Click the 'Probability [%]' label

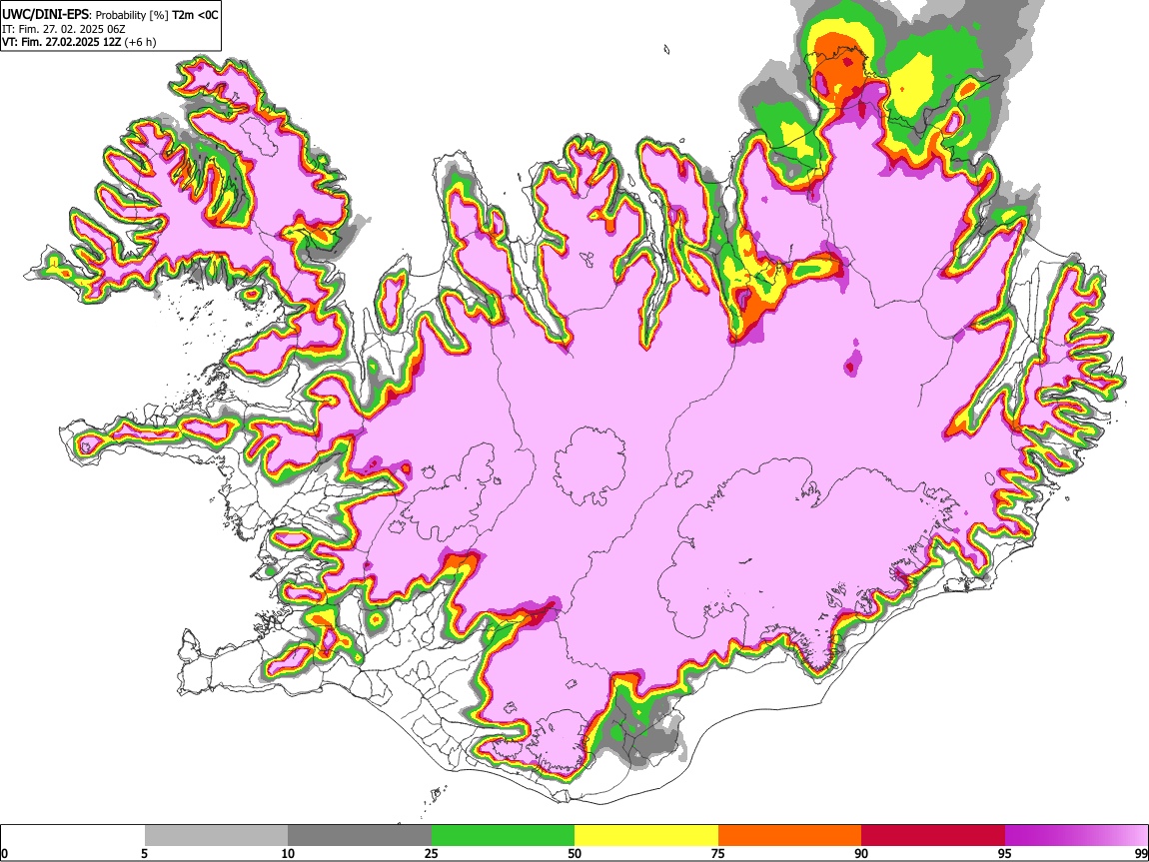tap(132, 15)
